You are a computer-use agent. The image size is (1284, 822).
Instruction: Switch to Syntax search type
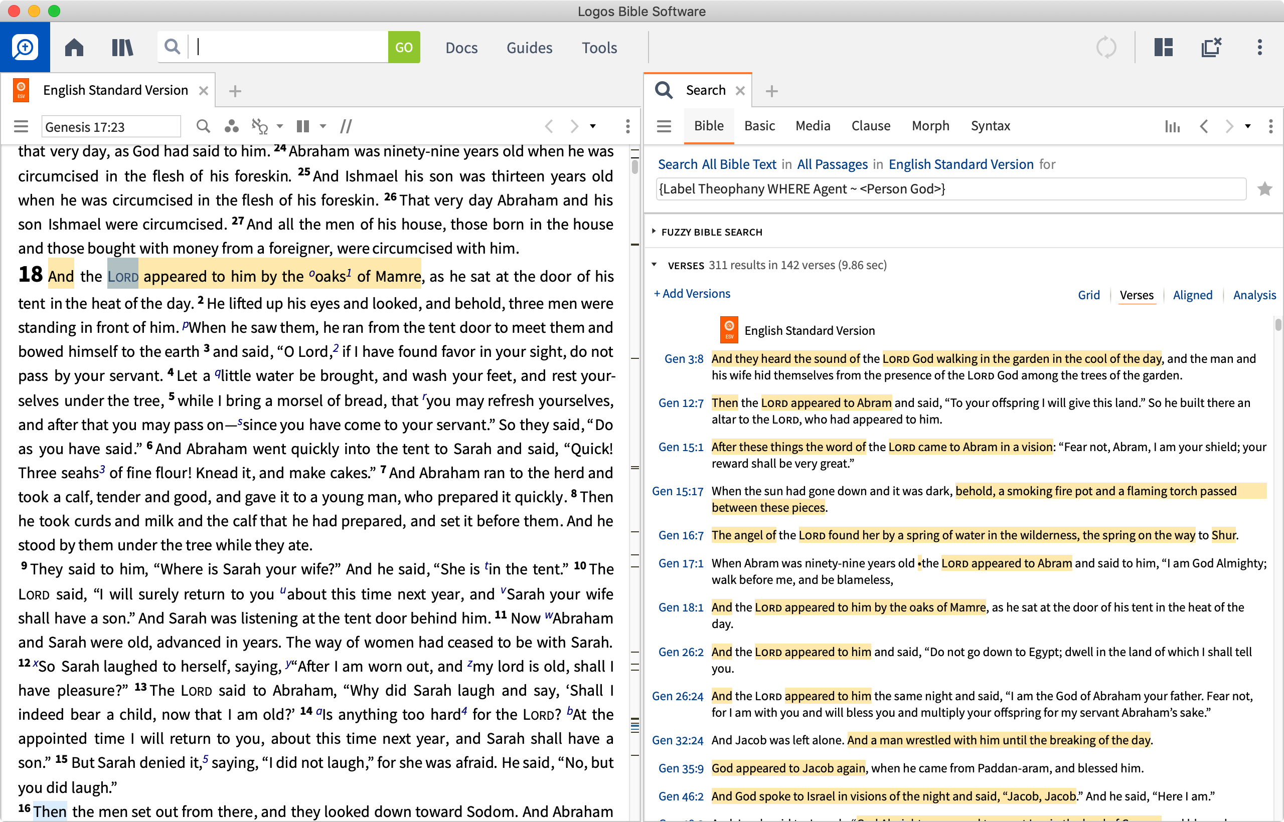pos(990,126)
